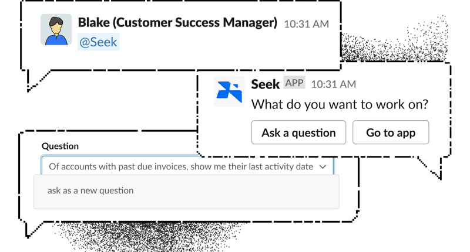This screenshot has height=252, width=470.
Task: Open Blake (Customer Success Manager) profile name
Action: pos(177,23)
